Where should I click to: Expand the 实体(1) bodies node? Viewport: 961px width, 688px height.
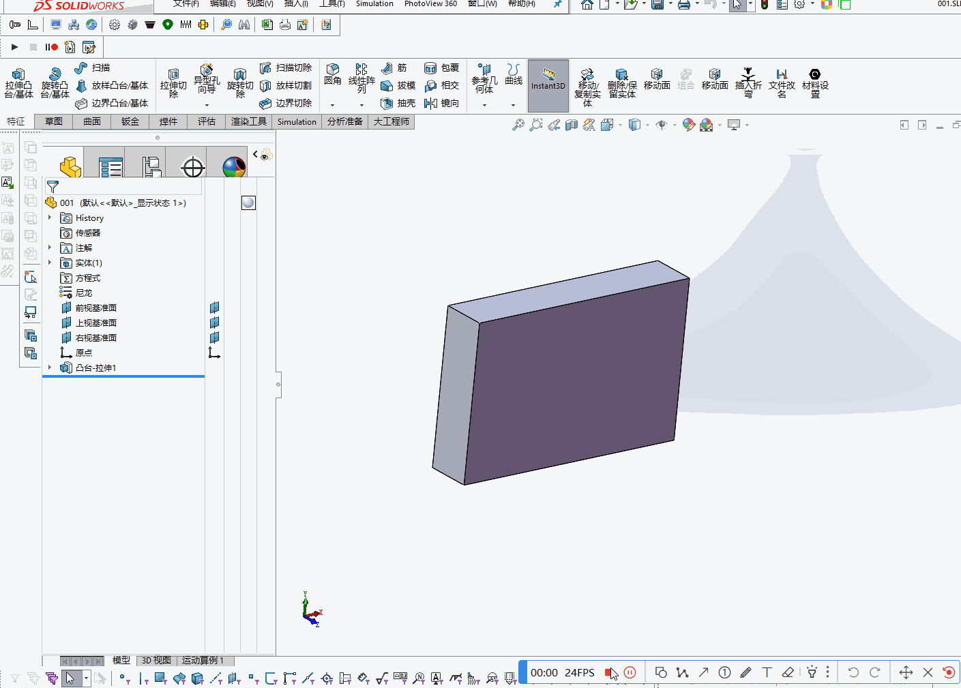(x=50, y=263)
